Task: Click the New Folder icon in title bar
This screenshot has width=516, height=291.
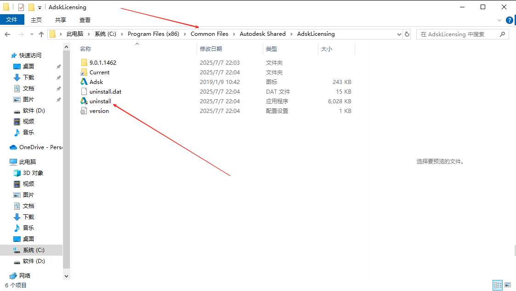Action: [31, 7]
